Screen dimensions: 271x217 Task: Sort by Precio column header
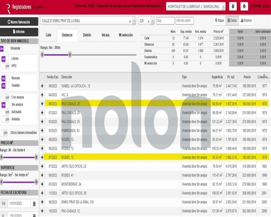point(247,77)
